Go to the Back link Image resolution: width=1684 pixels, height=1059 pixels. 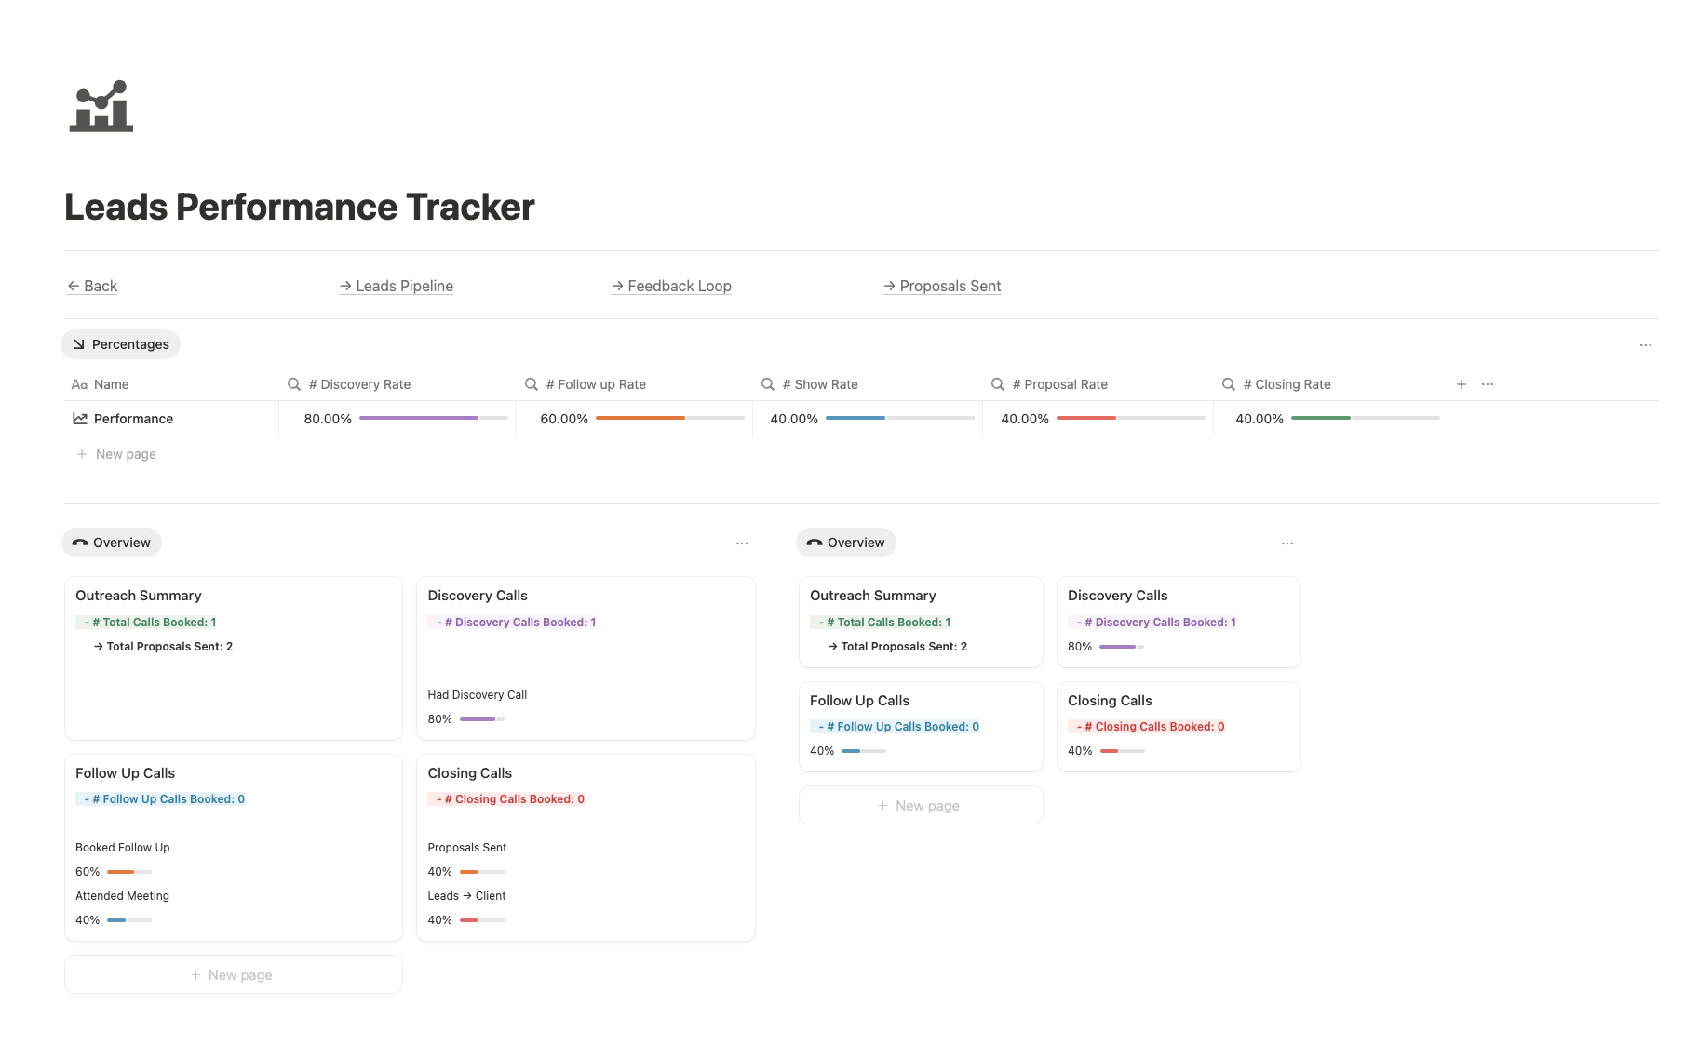tap(93, 286)
